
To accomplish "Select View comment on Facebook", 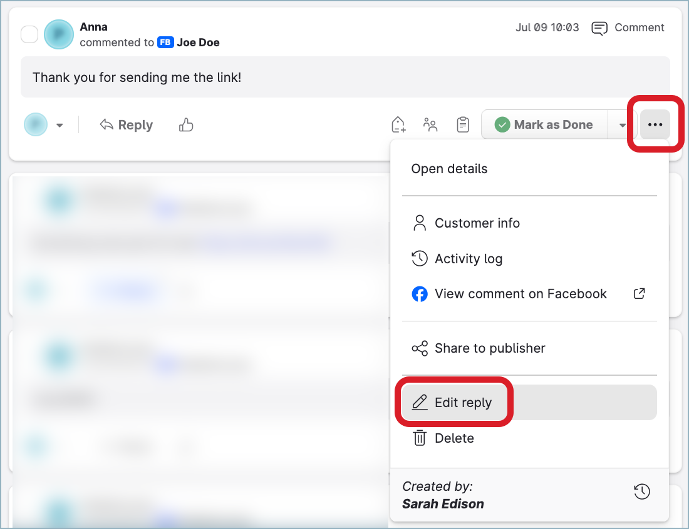I will [x=521, y=293].
